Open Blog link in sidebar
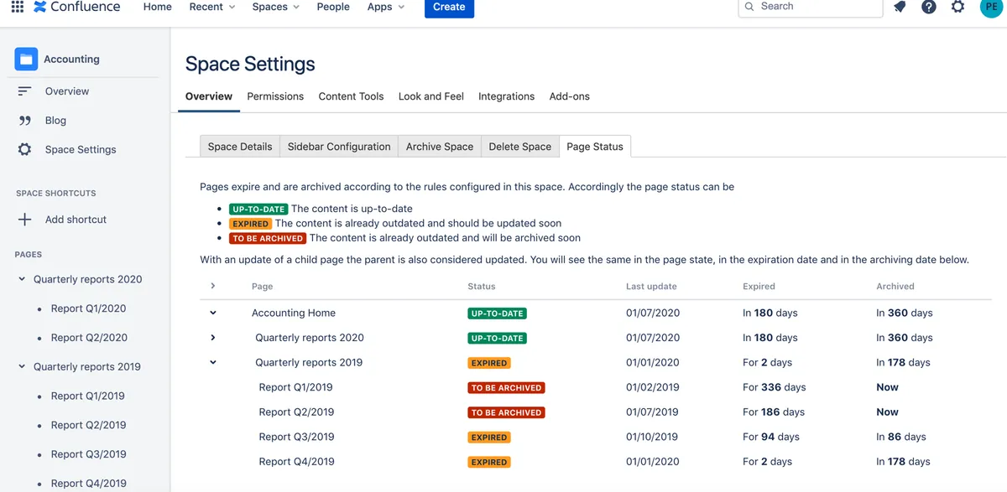The width and height of the screenshot is (1007, 492). tap(55, 121)
